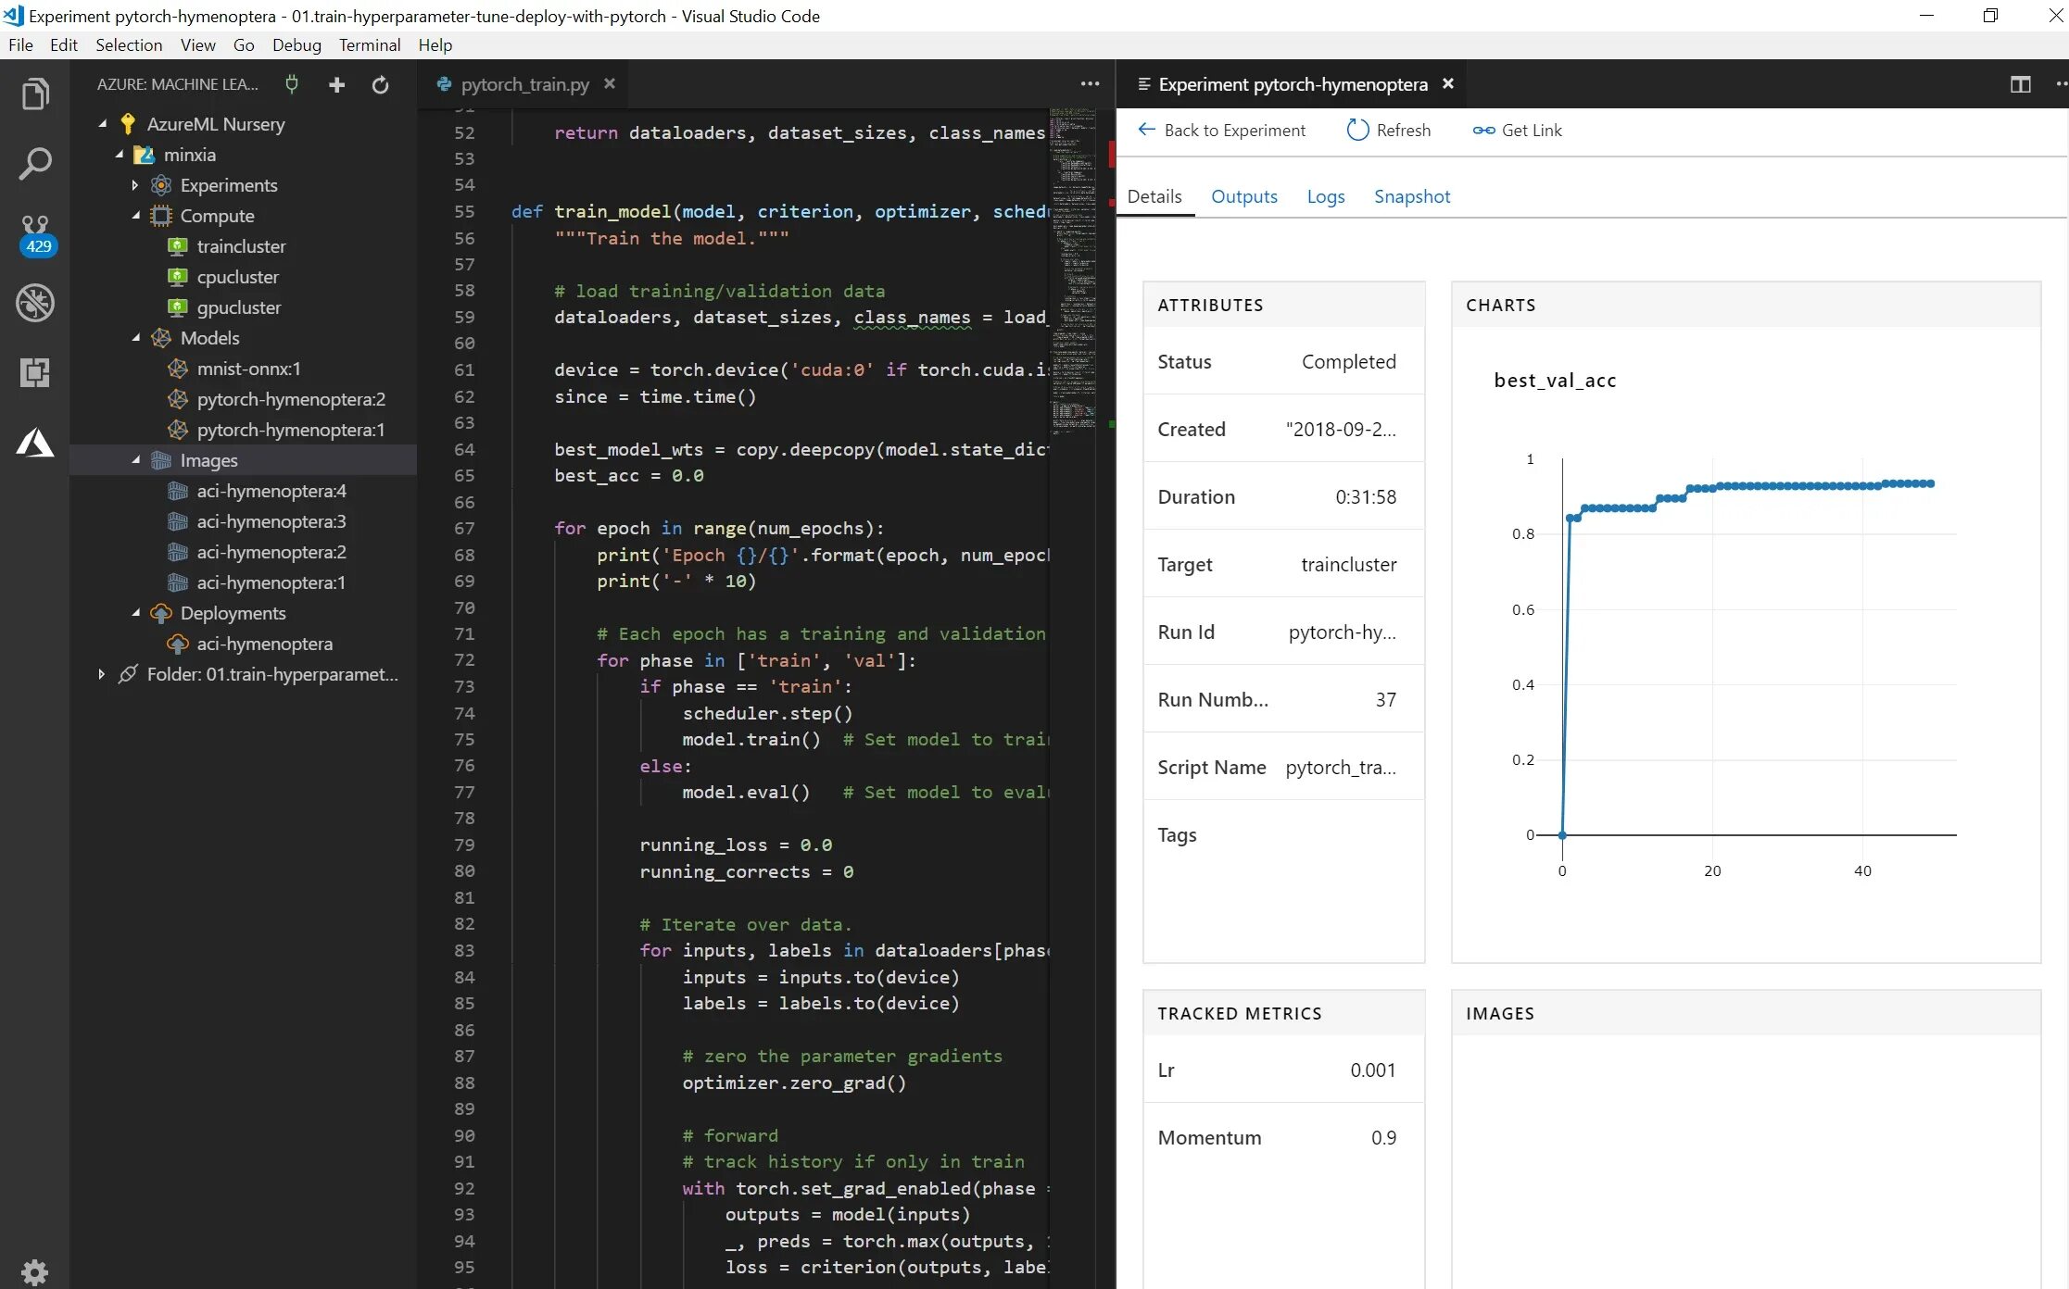2069x1289 pixels.
Task: Click the Refresh icon in experiment panel
Action: 1355,130
